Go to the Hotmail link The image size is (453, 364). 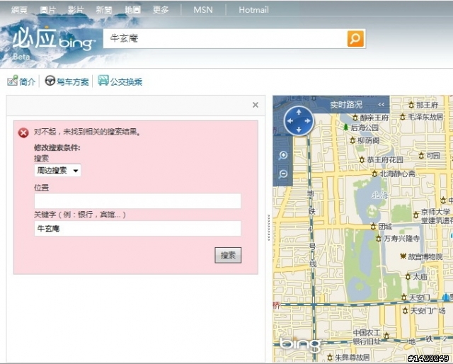point(253,10)
